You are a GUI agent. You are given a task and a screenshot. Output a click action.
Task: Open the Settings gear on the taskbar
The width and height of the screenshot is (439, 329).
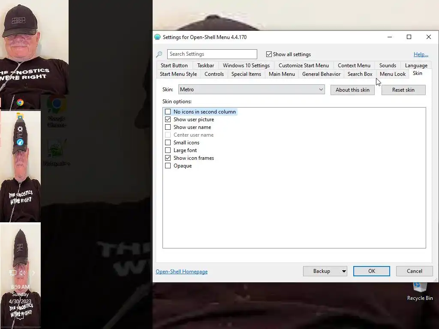(20, 129)
